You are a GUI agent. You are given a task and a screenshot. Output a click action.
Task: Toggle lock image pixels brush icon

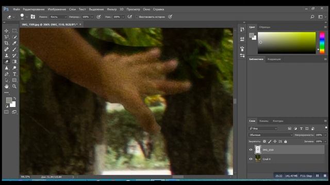coord(270,142)
